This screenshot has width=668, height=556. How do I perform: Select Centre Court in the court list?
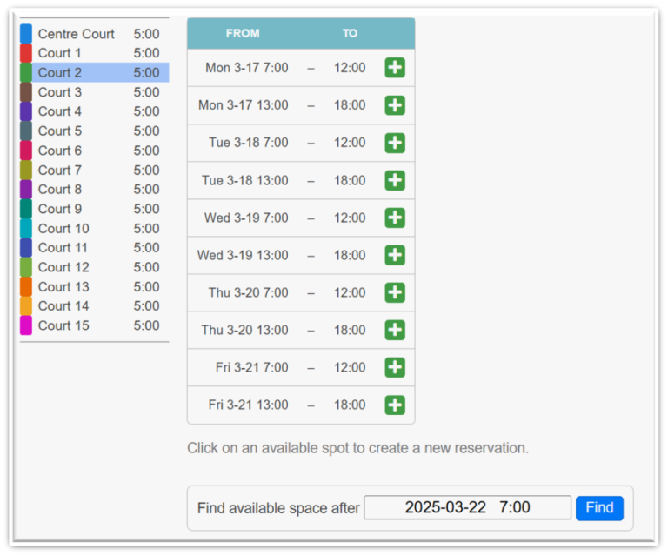point(77,34)
